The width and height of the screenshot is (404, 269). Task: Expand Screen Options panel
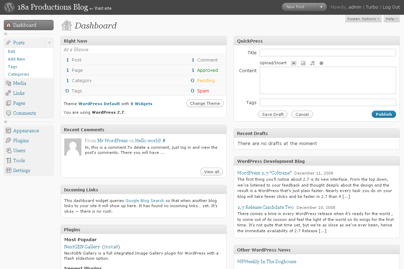pos(363,19)
